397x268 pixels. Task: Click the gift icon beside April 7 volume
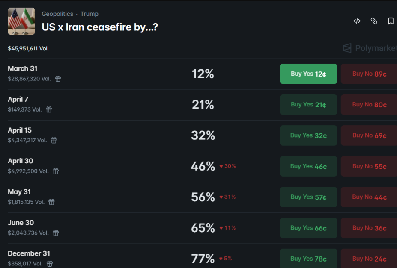(x=49, y=109)
